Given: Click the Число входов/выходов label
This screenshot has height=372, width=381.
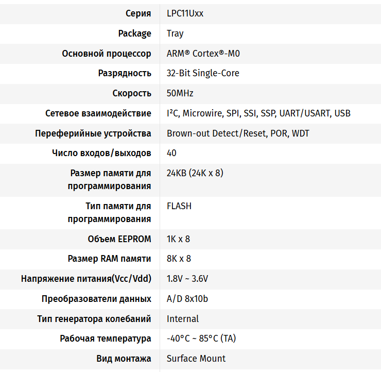Looking at the screenshot, I should point(102,153).
